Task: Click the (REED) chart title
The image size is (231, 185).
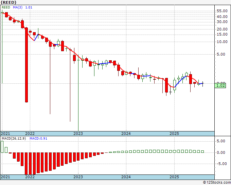Action: (8, 2)
